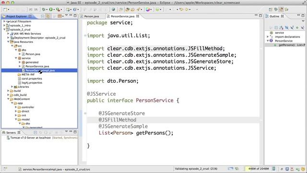This screenshot has height=173, width=307.
Task: Expand the Libraries node
Action: [12, 86]
